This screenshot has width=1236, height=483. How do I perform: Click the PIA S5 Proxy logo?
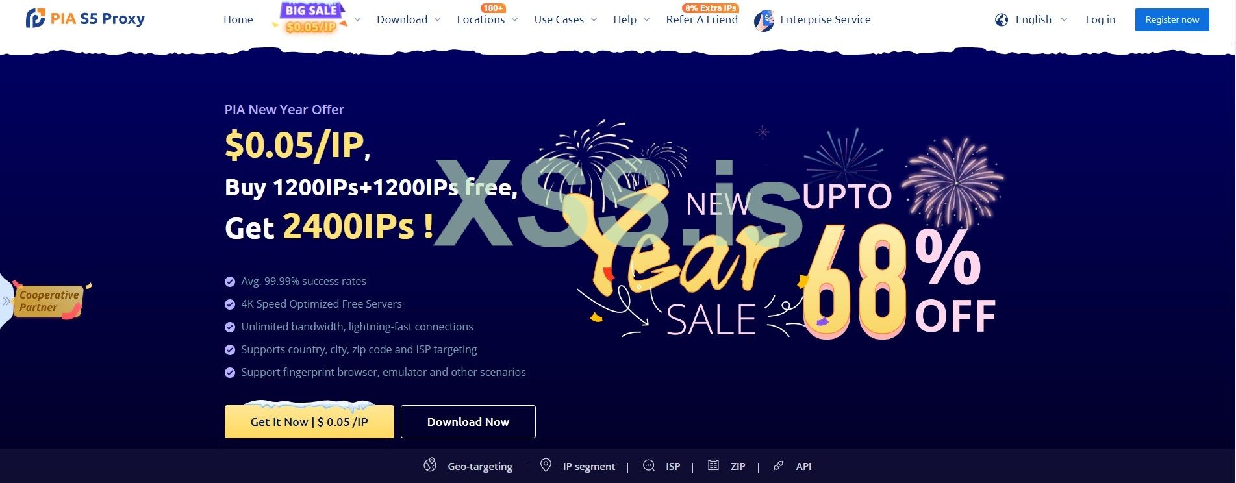click(85, 19)
